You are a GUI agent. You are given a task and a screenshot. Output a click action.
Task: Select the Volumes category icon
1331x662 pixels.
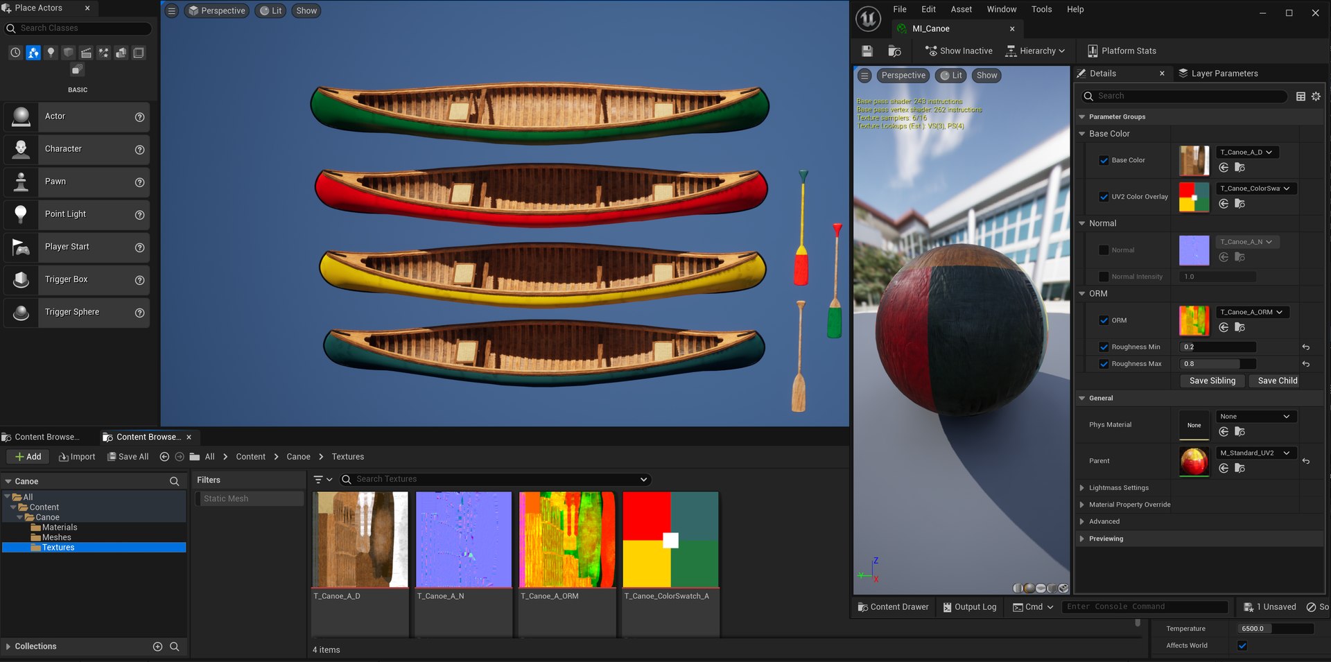[x=139, y=53]
